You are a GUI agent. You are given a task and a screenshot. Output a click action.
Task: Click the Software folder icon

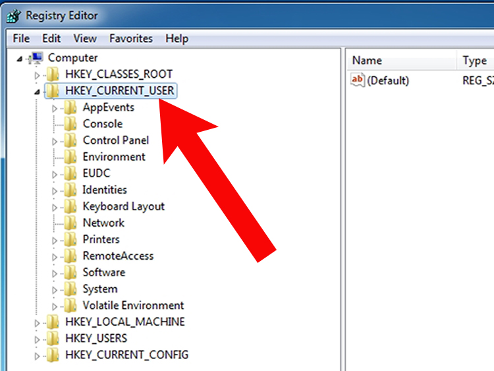[x=70, y=272]
